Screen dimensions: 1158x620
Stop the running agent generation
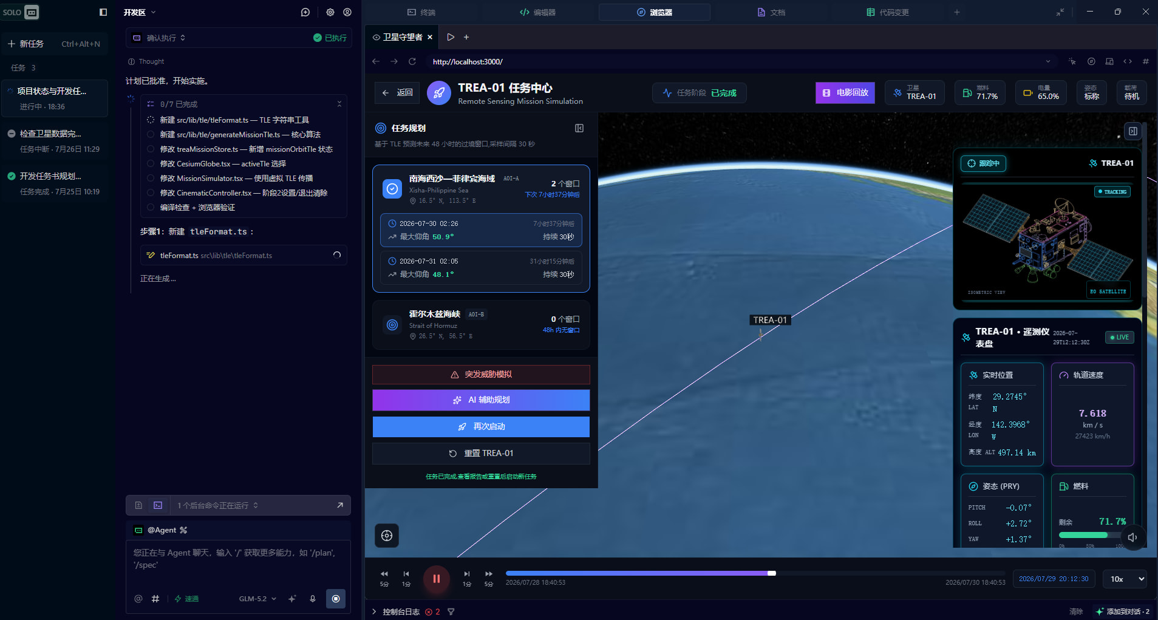pyautogui.click(x=336, y=599)
